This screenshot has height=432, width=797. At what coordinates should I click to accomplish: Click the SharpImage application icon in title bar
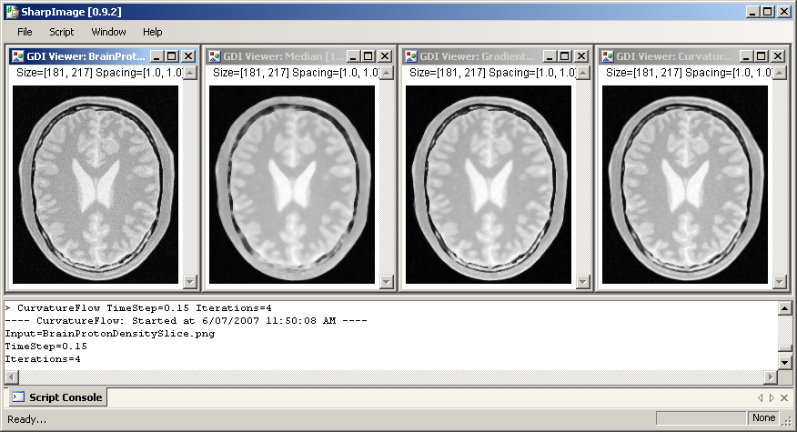(x=11, y=12)
